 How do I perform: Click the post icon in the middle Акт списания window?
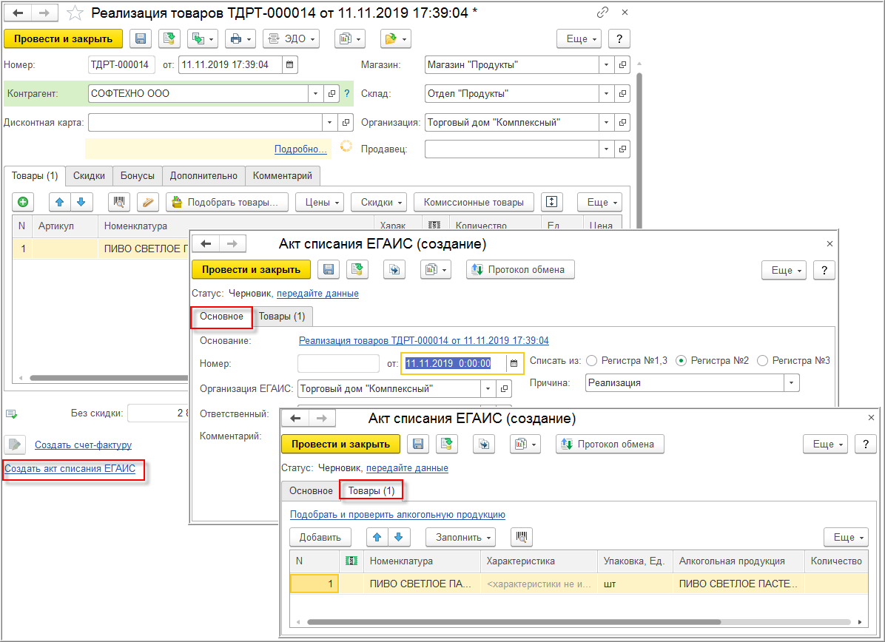357,270
